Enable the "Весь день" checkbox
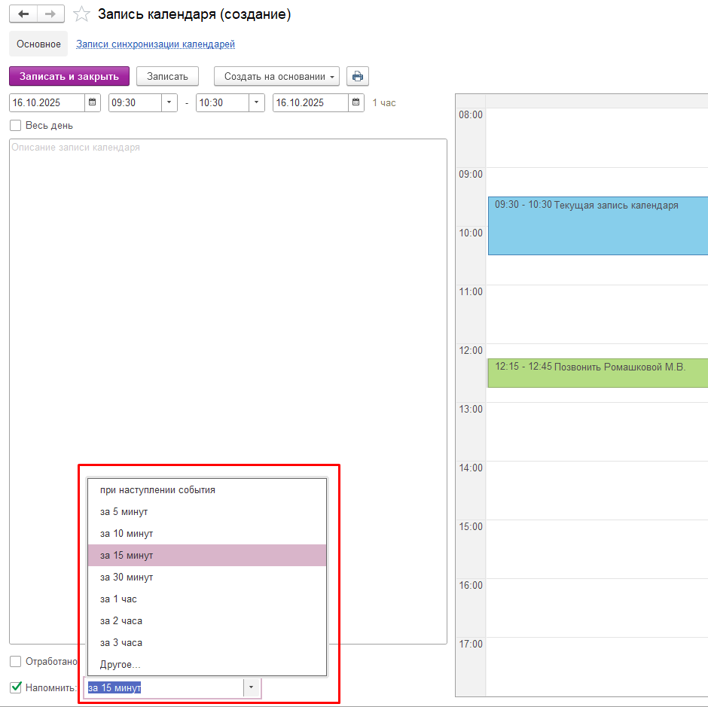708x707 pixels. [x=16, y=126]
